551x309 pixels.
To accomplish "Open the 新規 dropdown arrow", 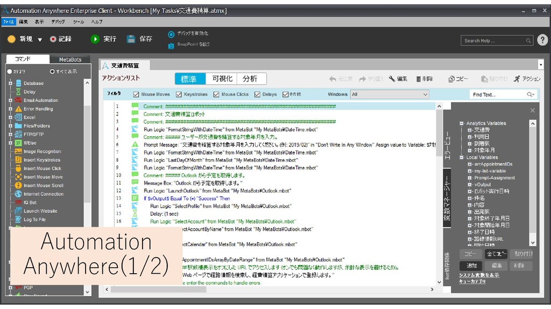I will click(x=40, y=40).
